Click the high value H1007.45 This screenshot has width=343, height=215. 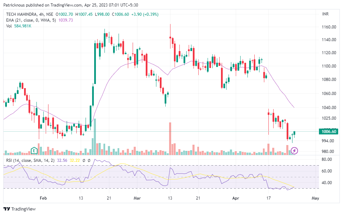[84, 14]
